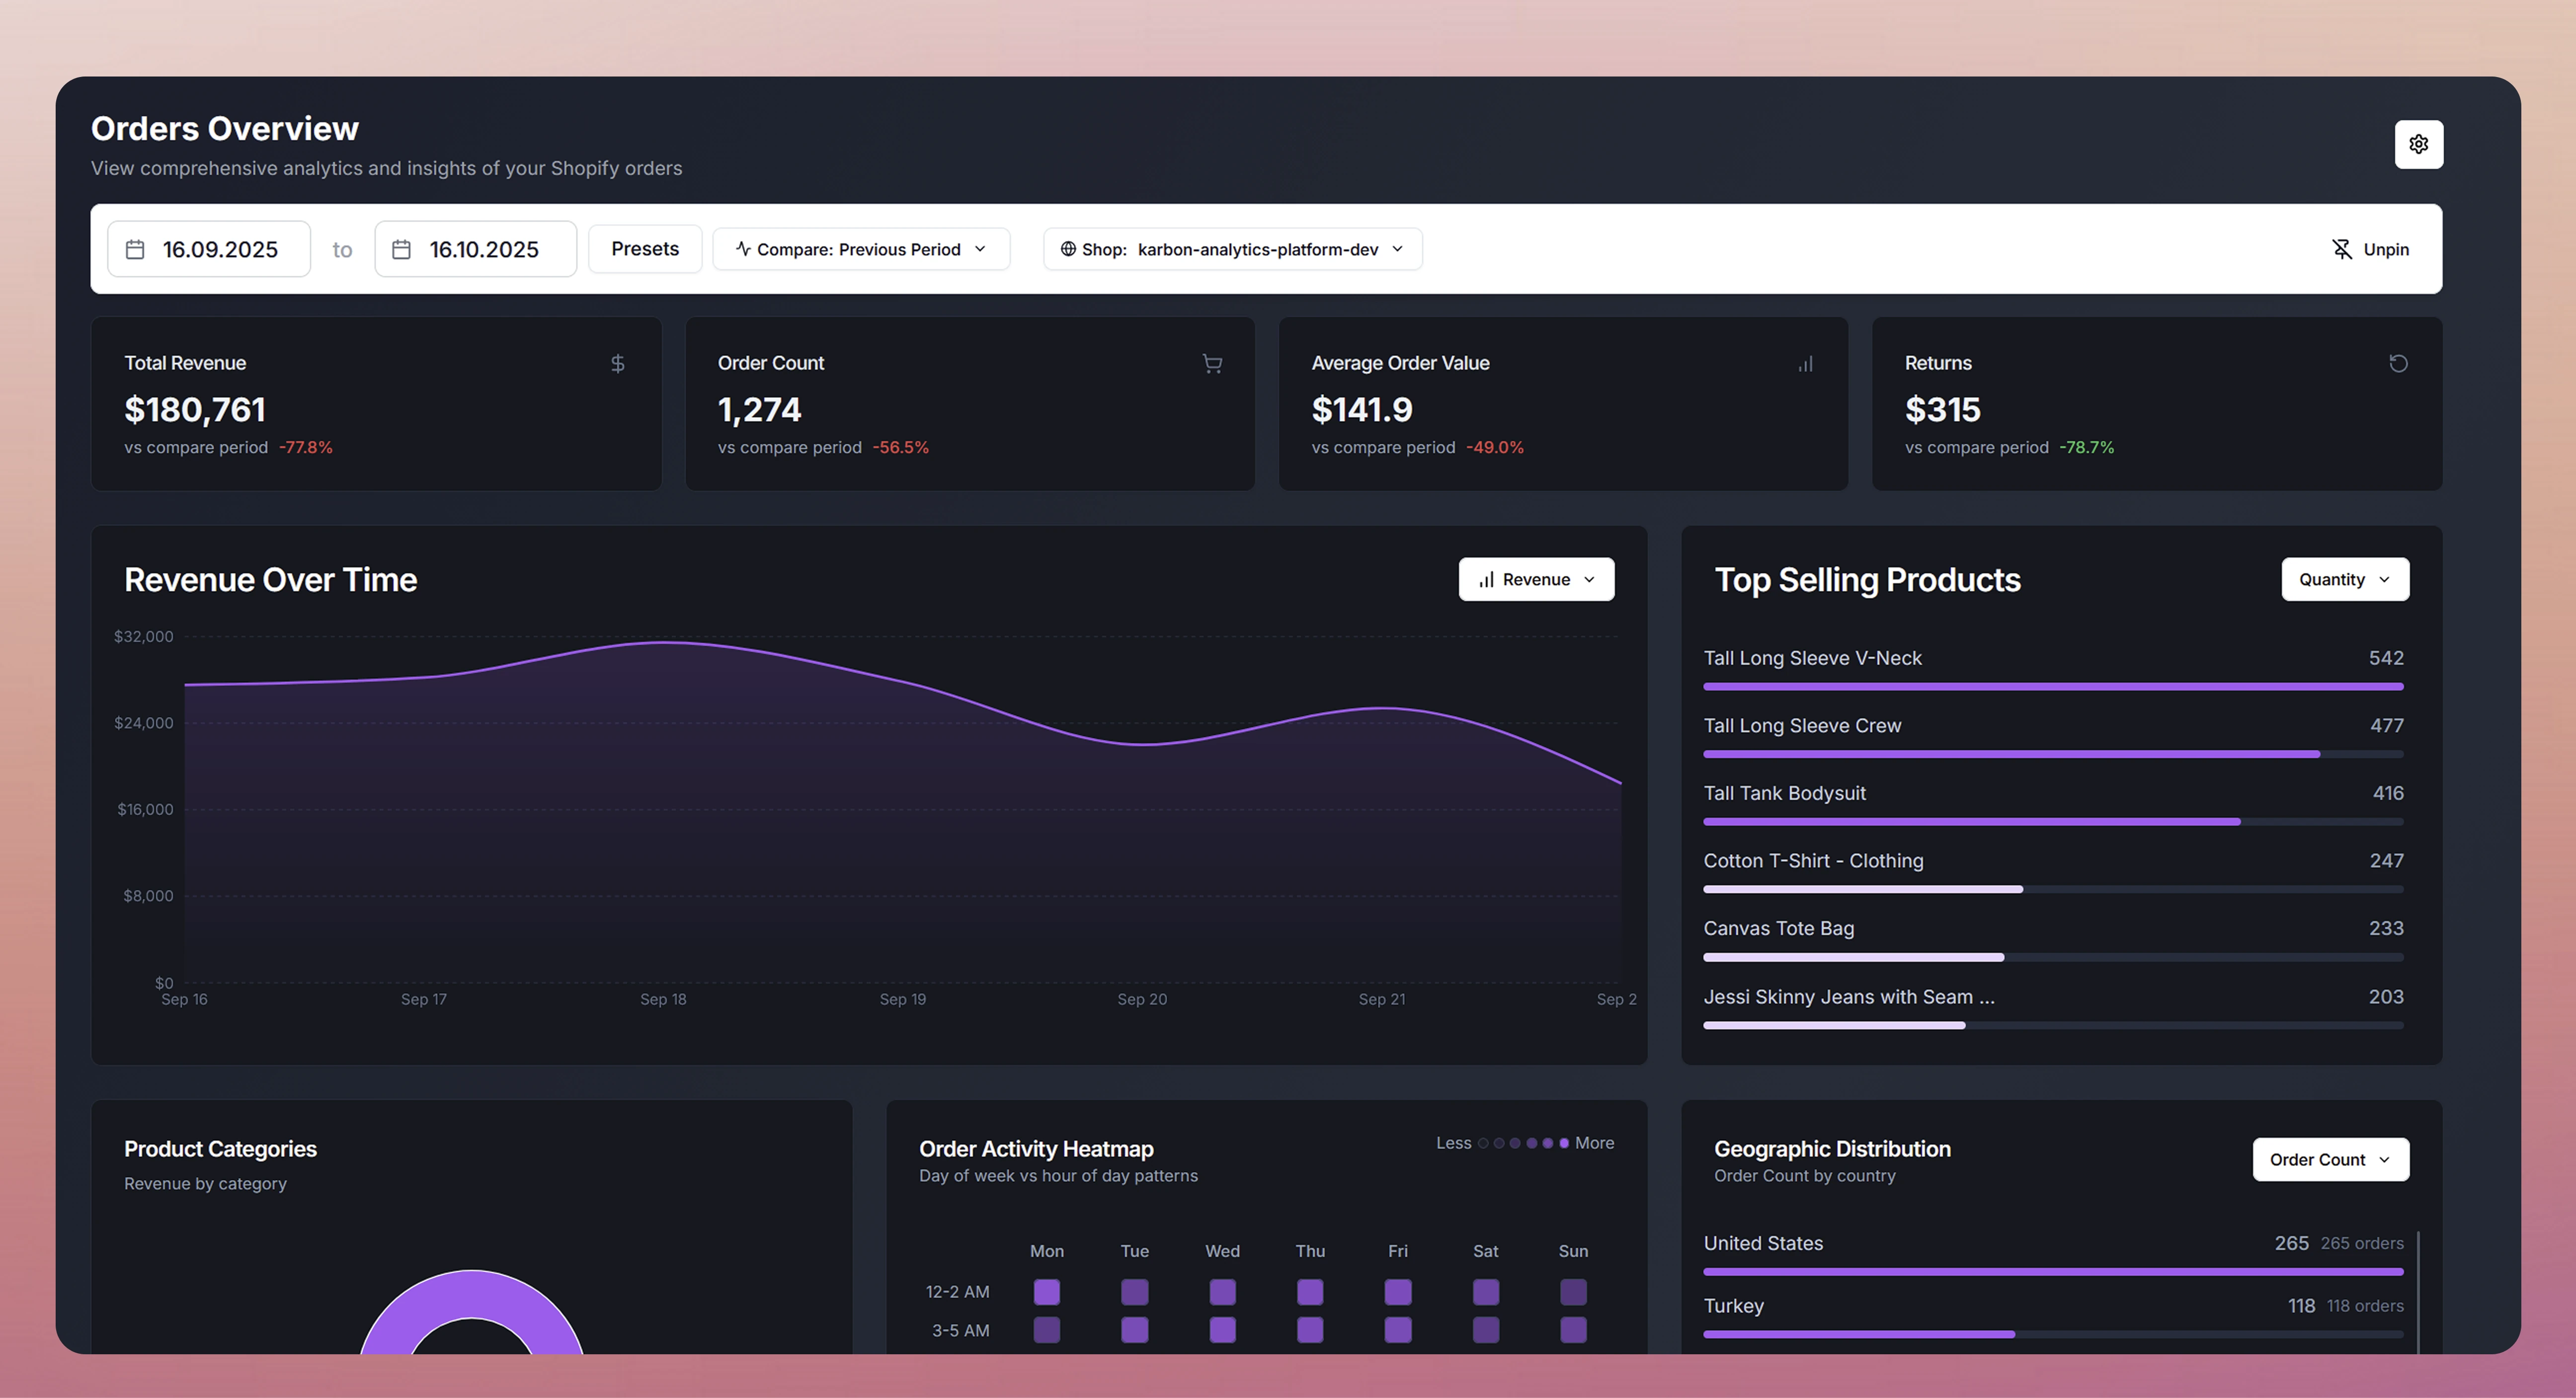Expand the Revenue metric dropdown
This screenshot has height=1398, width=2576.
(x=1536, y=580)
